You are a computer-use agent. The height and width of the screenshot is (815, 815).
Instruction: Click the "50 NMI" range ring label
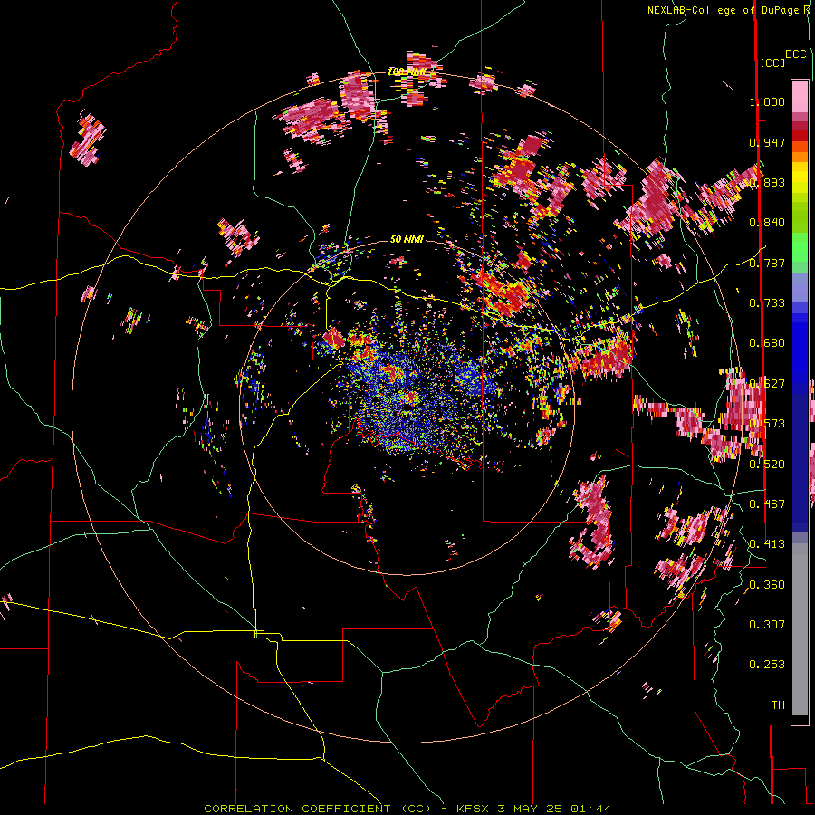click(407, 240)
